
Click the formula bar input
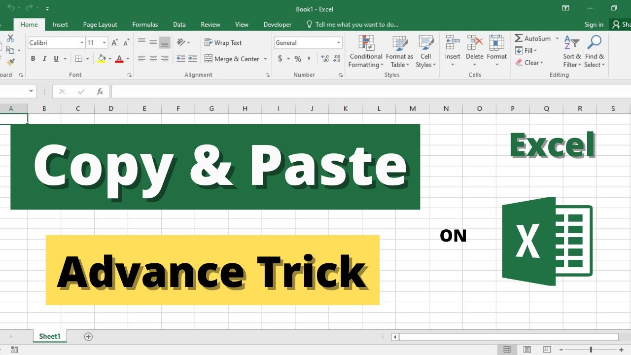[371, 91]
